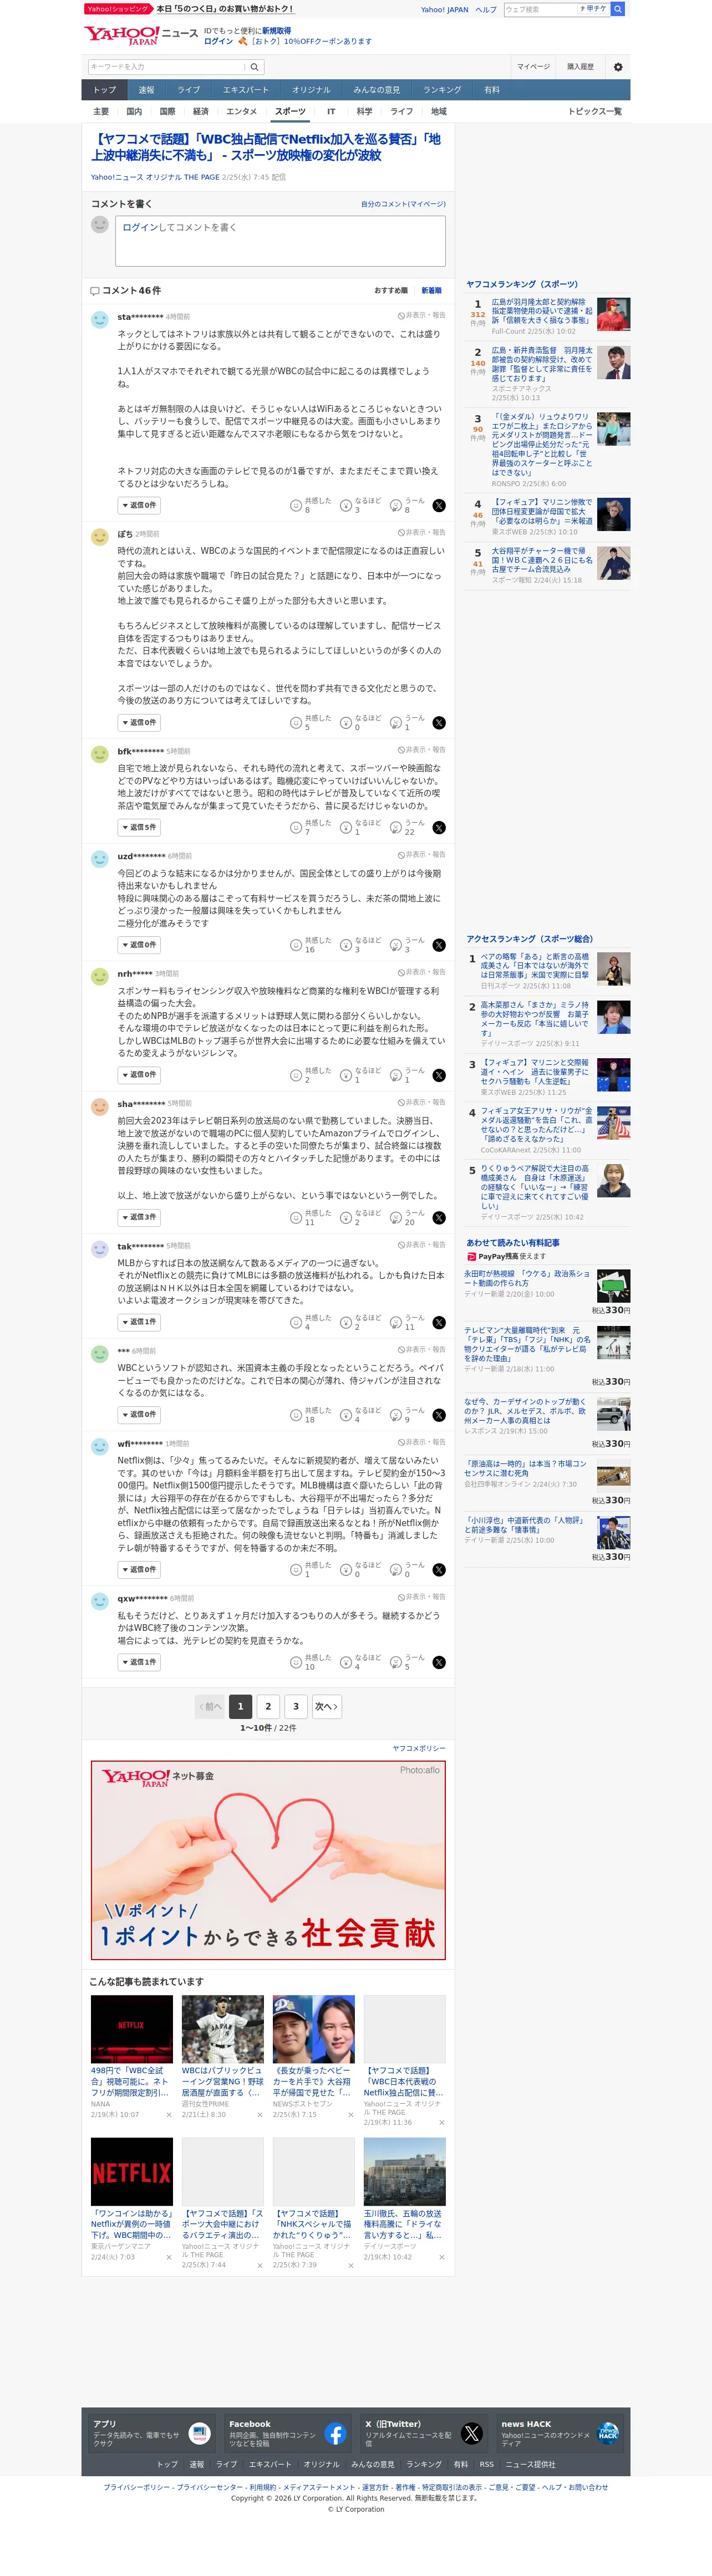Click うーん icon on sta******** comment
712x2576 pixels.
point(396,506)
